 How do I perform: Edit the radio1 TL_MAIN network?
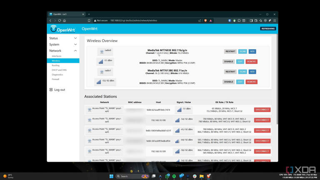click(240, 82)
